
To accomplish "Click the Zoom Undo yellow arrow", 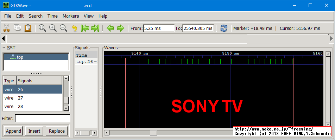I will point(74,28).
